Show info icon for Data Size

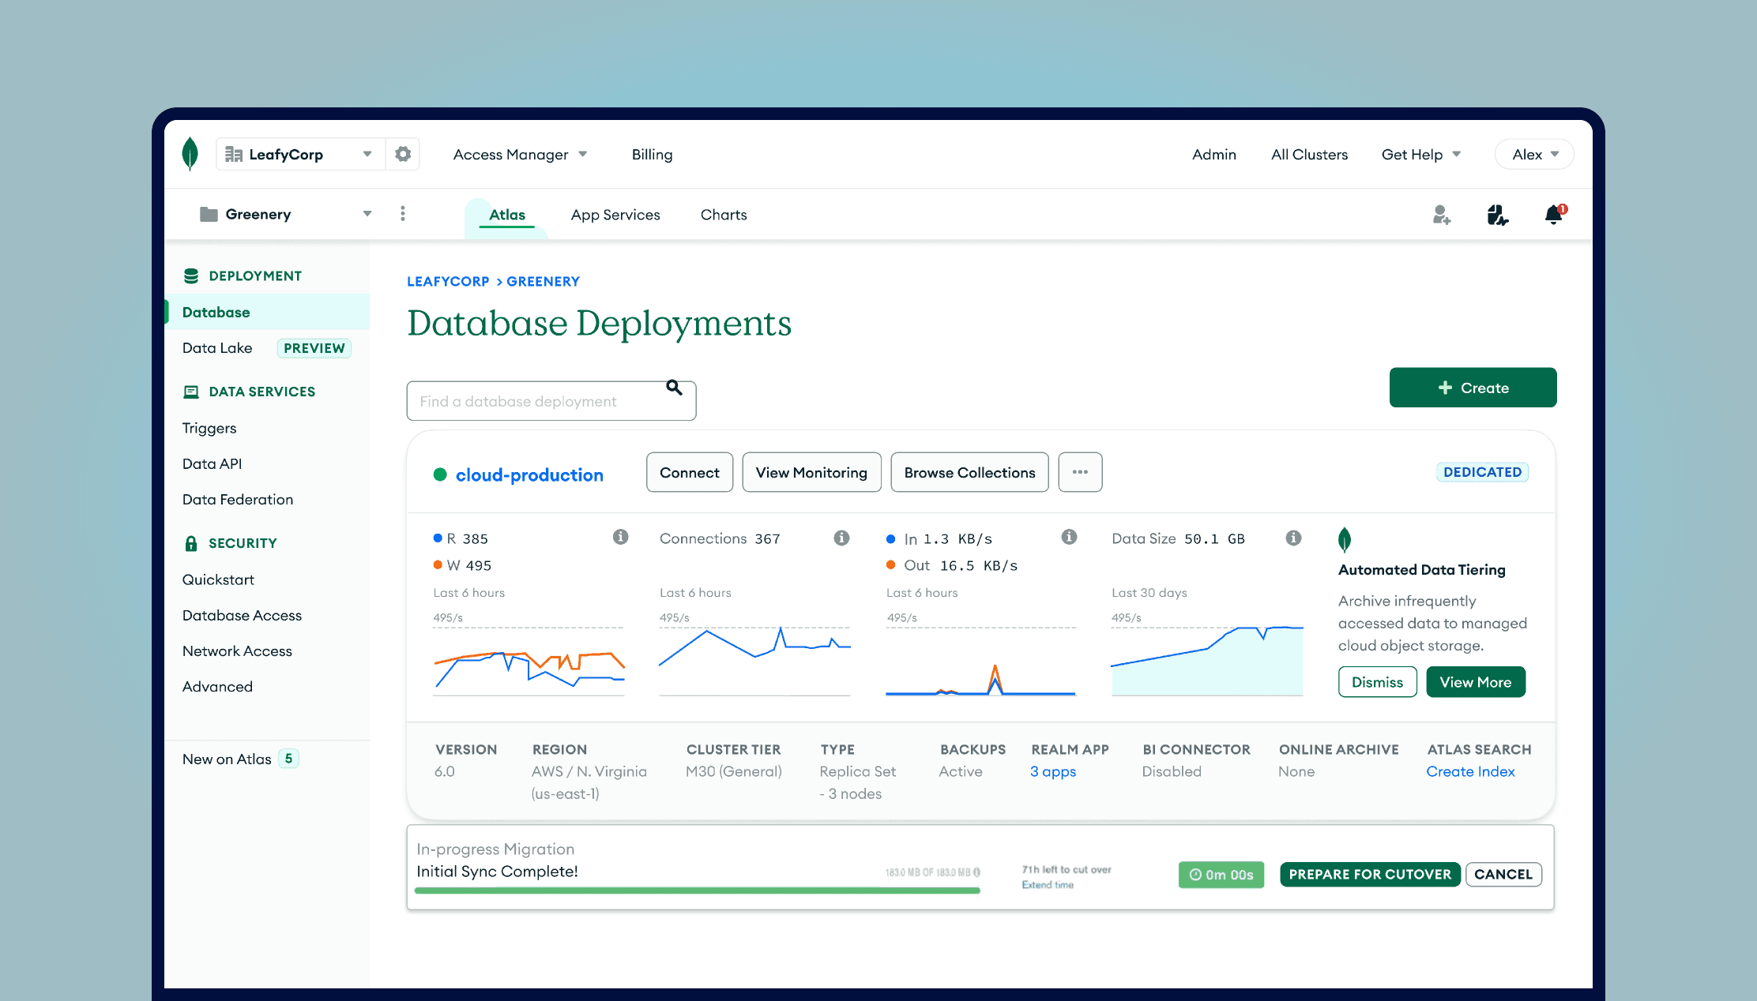tap(1293, 538)
